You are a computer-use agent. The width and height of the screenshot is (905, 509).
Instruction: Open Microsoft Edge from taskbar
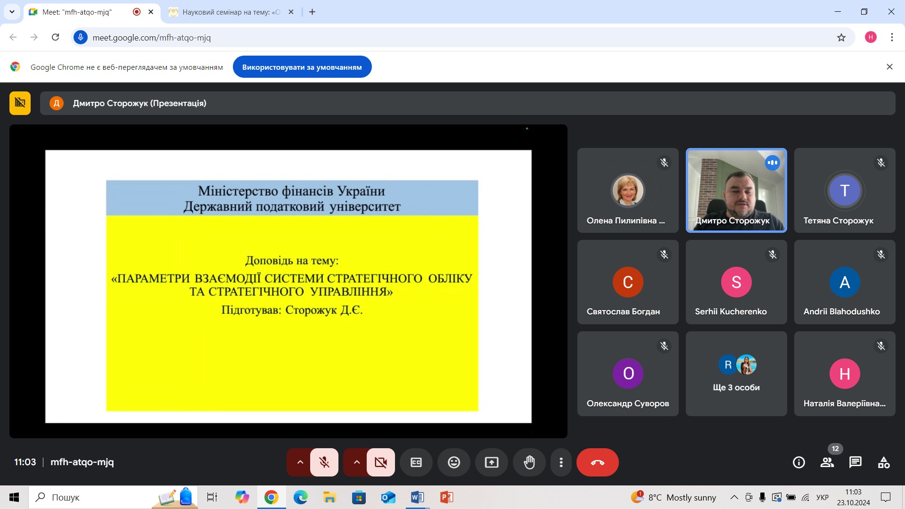click(x=300, y=497)
